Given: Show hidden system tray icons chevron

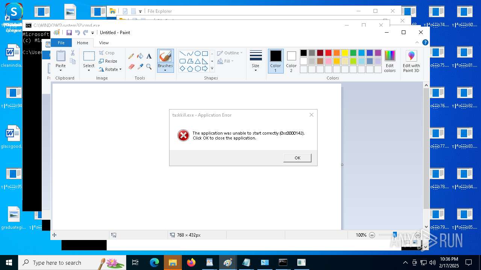Looking at the screenshot, I should tap(405, 262).
